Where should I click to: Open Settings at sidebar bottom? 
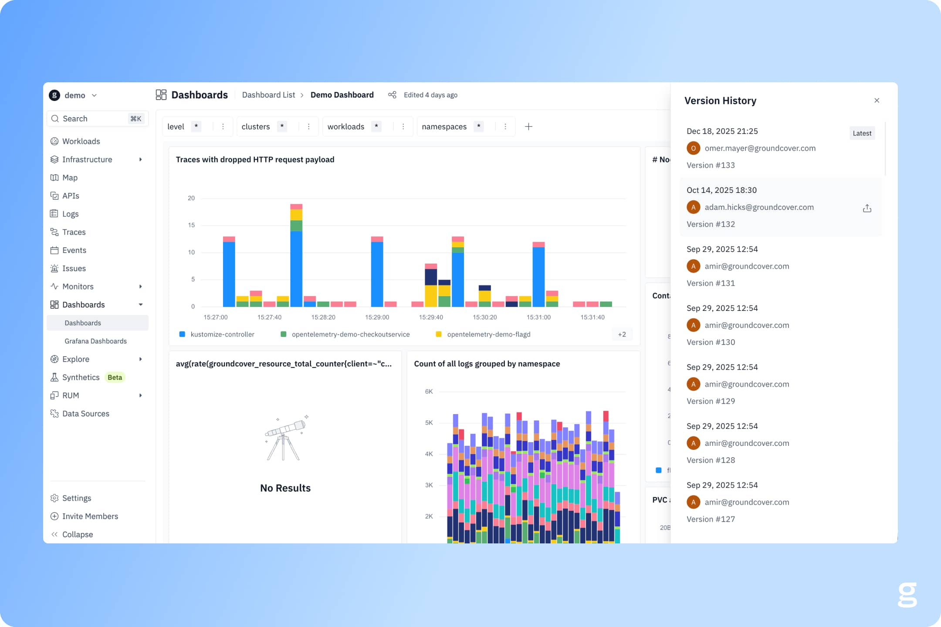77,498
